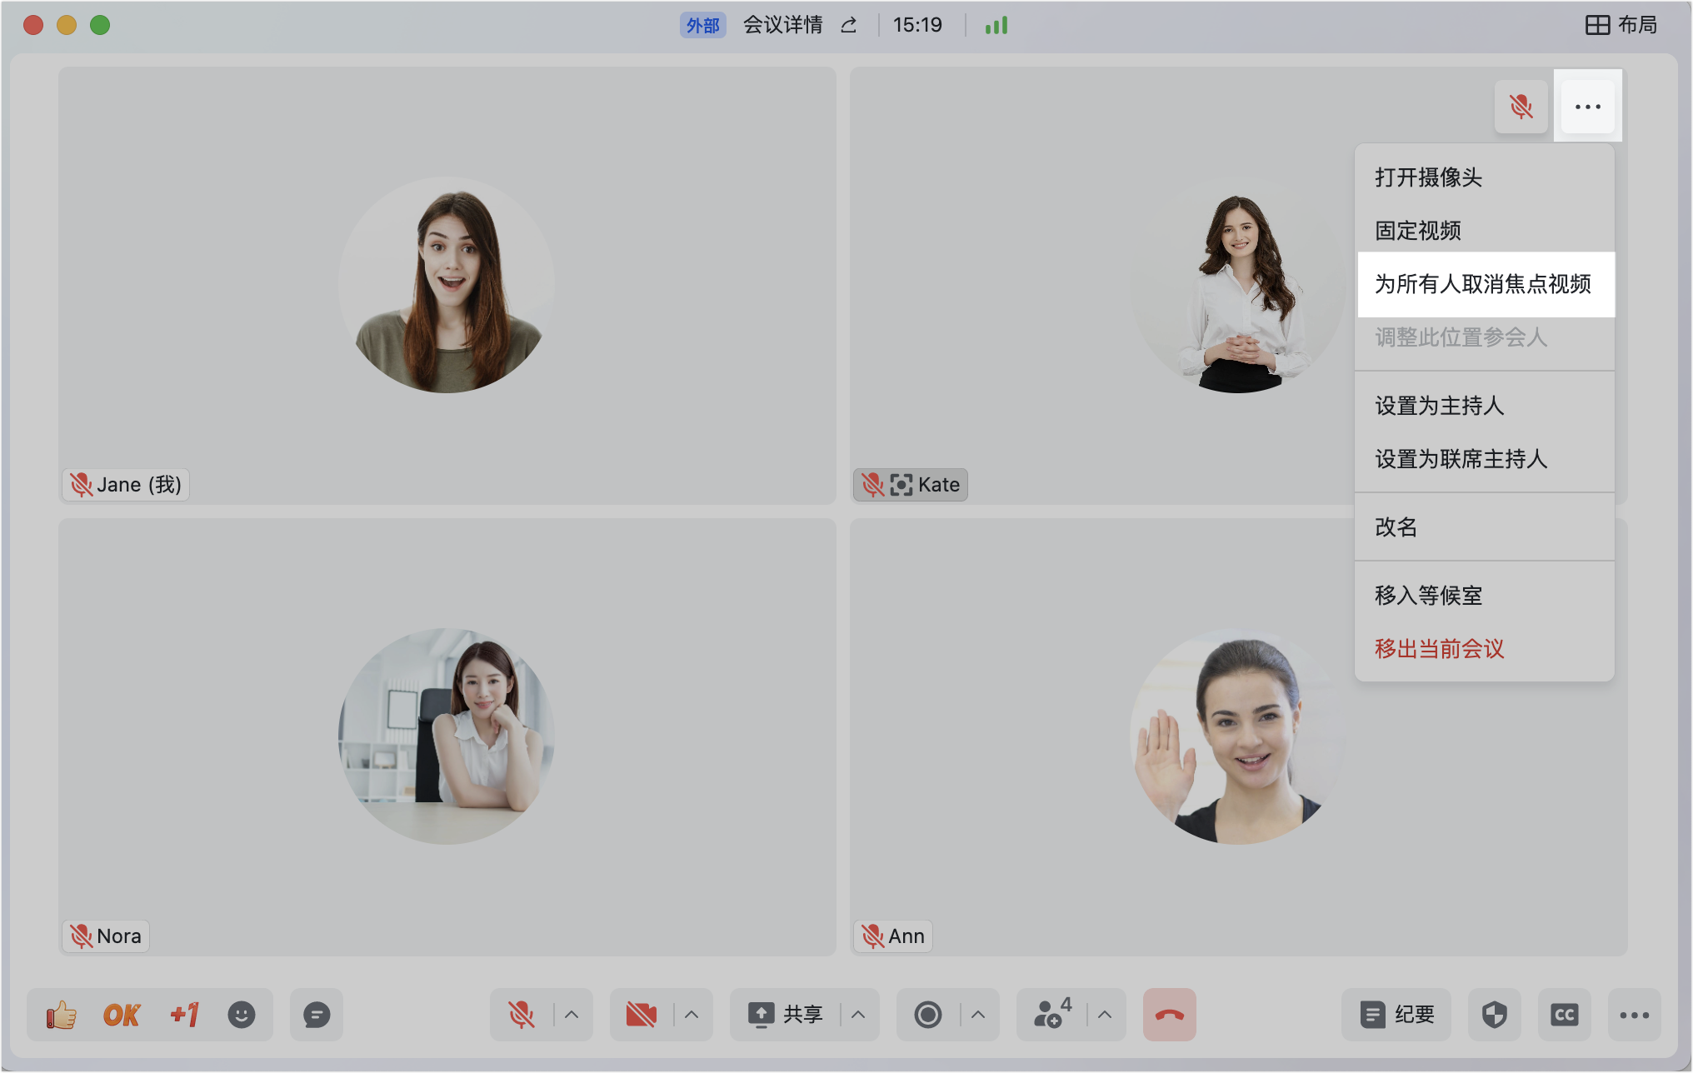Click the document icon in the 纪要 button
Screen dimensions: 1693x1073
coord(1372,1015)
